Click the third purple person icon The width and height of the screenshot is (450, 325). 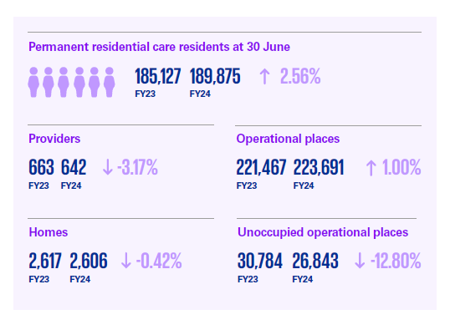(64, 82)
